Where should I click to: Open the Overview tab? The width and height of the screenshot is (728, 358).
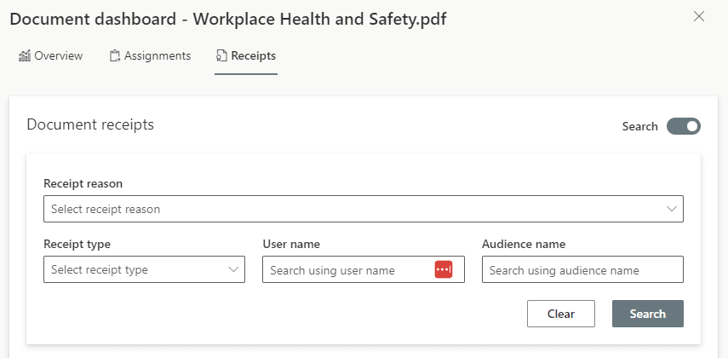(x=50, y=56)
